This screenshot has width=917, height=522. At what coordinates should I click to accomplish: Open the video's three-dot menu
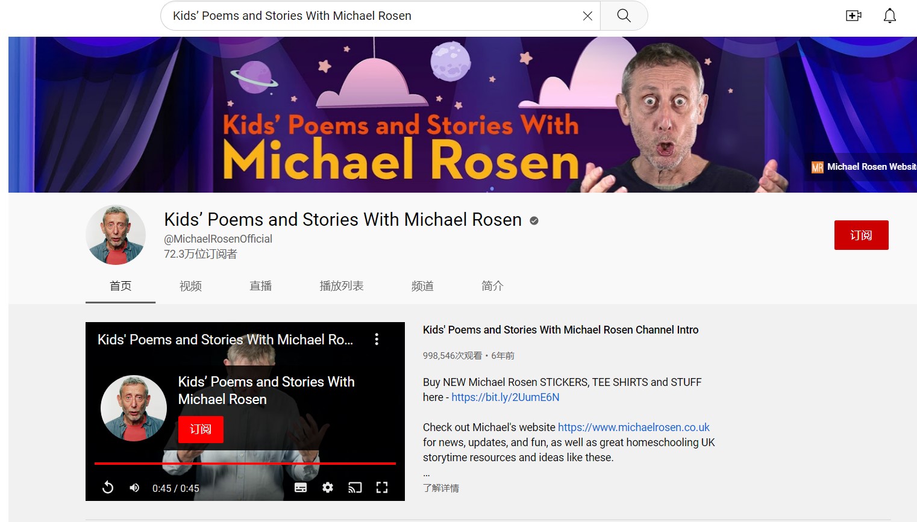point(377,340)
